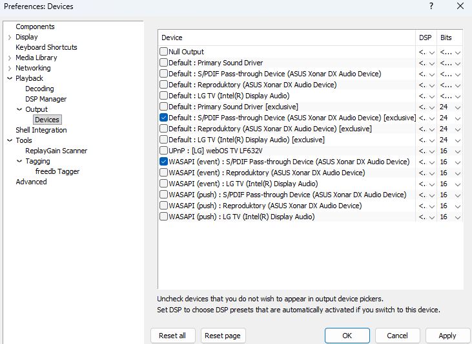Check Default : LG TV [exclusive] checkbox
Image resolution: width=472 pixels, height=344 pixels.
point(163,140)
